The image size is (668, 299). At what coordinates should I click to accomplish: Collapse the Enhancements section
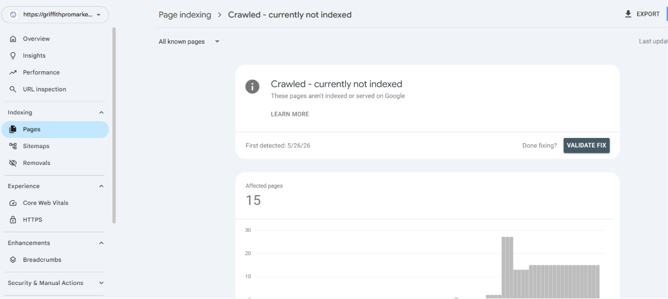tap(101, 243)
